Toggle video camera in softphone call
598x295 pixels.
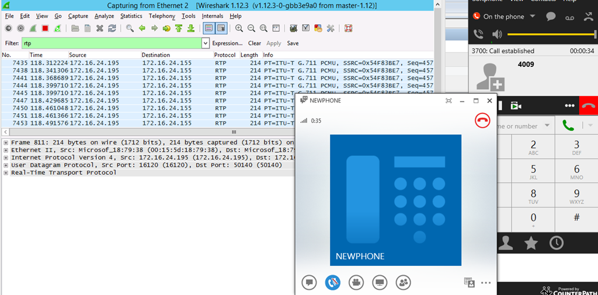point(516,106)
